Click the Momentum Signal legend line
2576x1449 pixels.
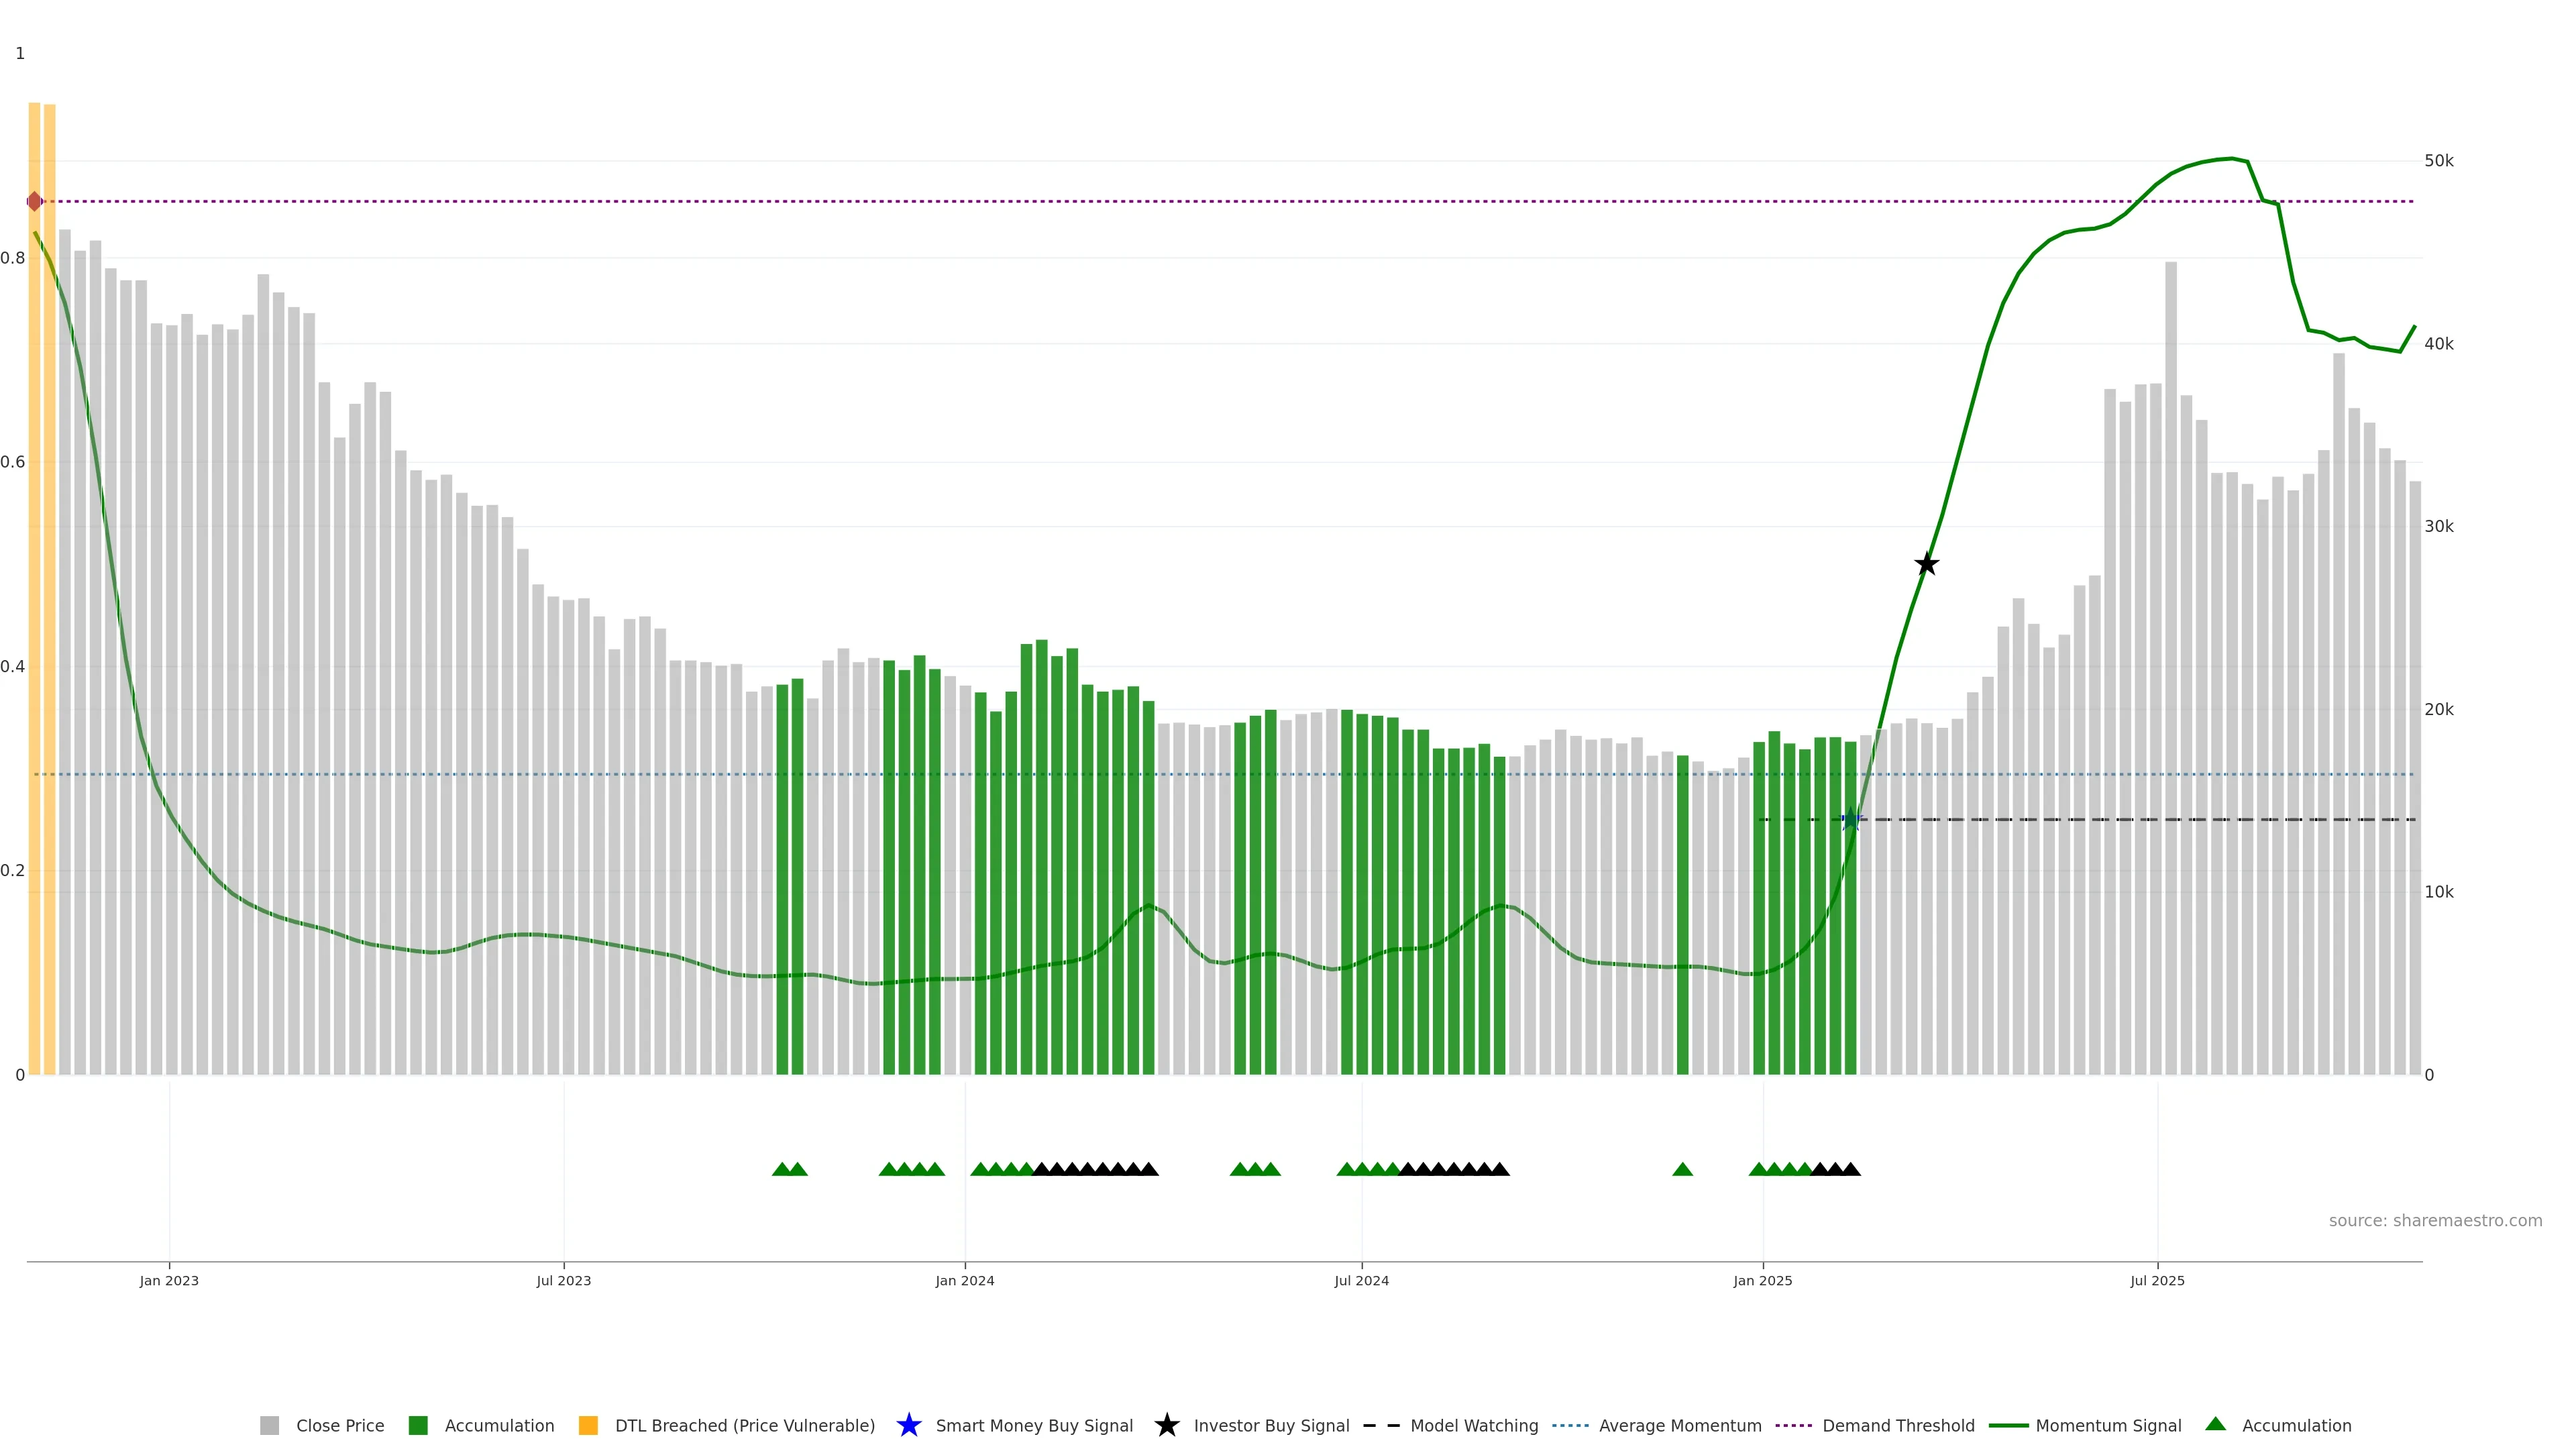(x=2009, y=1425)
